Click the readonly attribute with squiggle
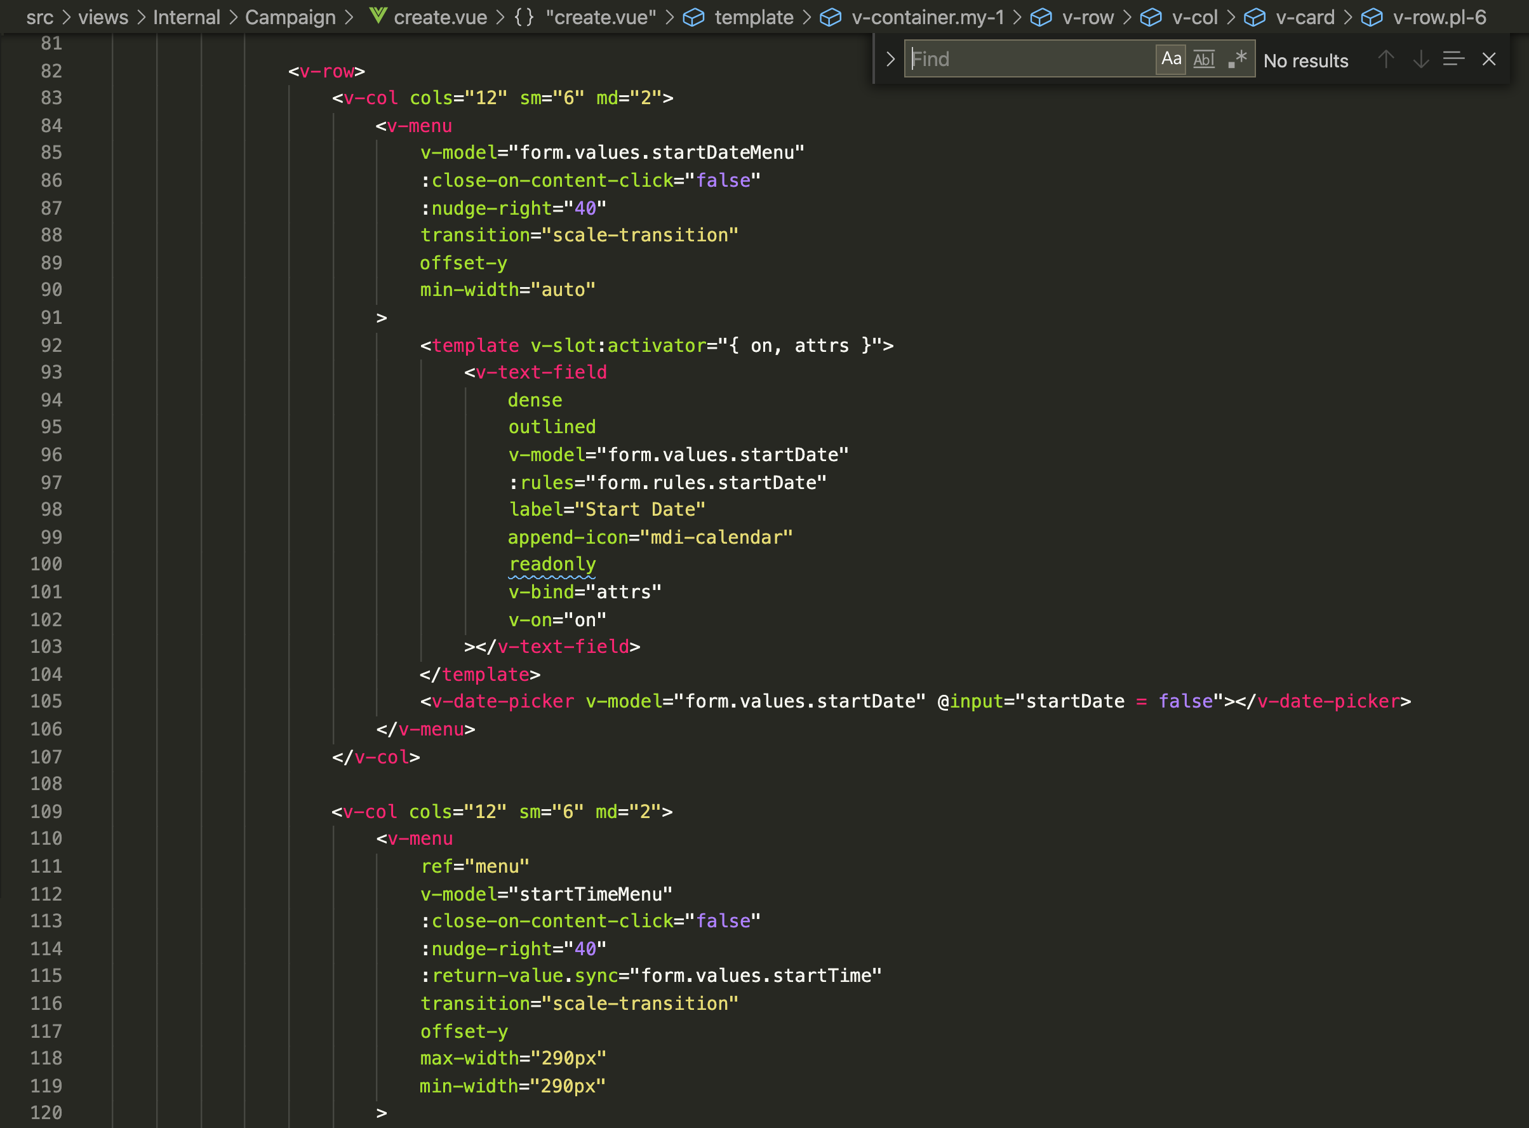This screenshot has height=1128, width=1529. 552,565
